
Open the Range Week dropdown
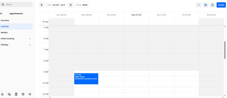click(x=82, y=5)
